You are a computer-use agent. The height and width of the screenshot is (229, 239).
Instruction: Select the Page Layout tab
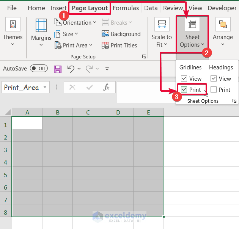point(90,8)
